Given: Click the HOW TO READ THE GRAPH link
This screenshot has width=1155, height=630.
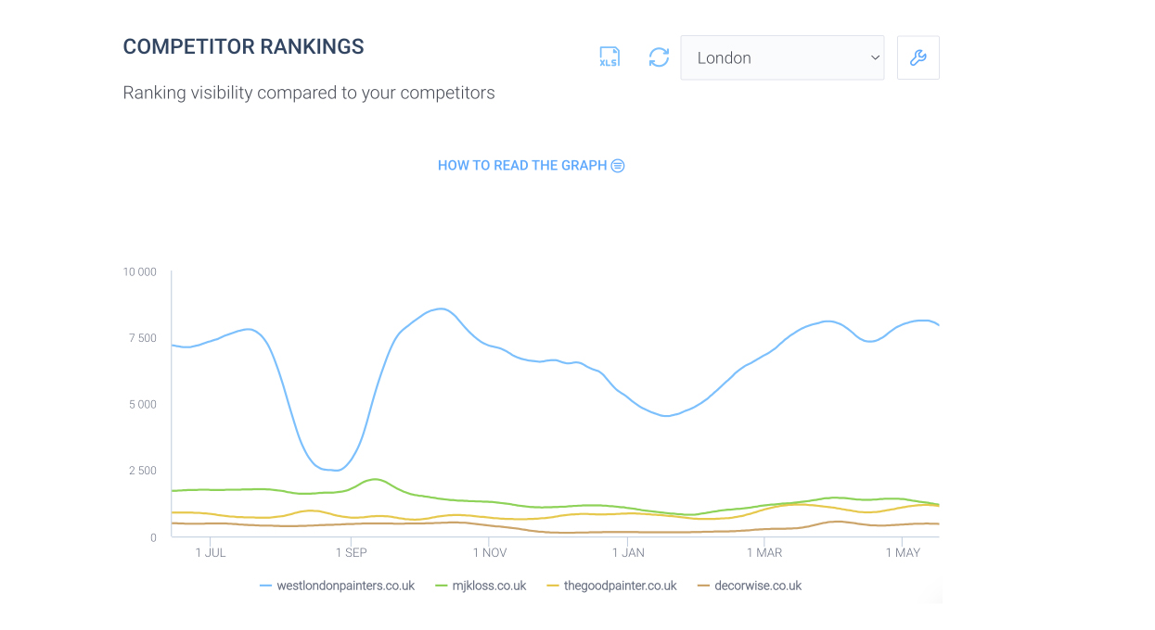Looking at the screenshot, I should [522, 166].
